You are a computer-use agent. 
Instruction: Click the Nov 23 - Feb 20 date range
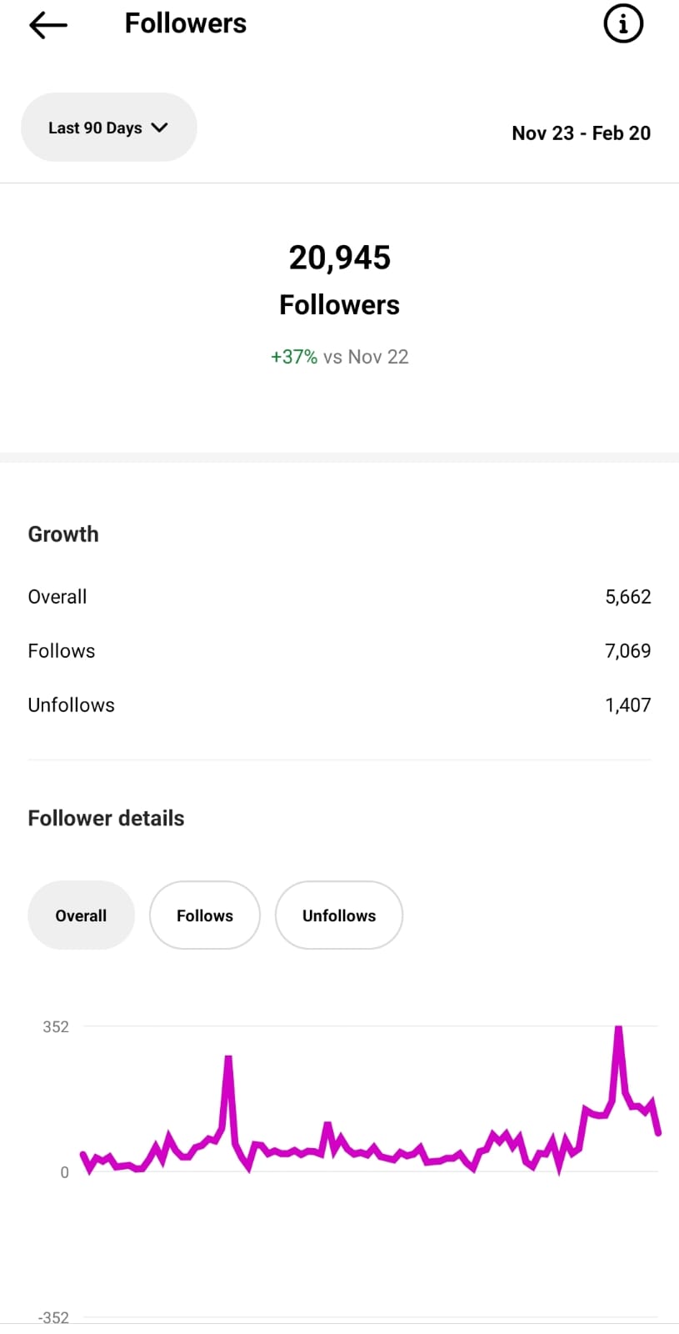click(x=581, y=133)
